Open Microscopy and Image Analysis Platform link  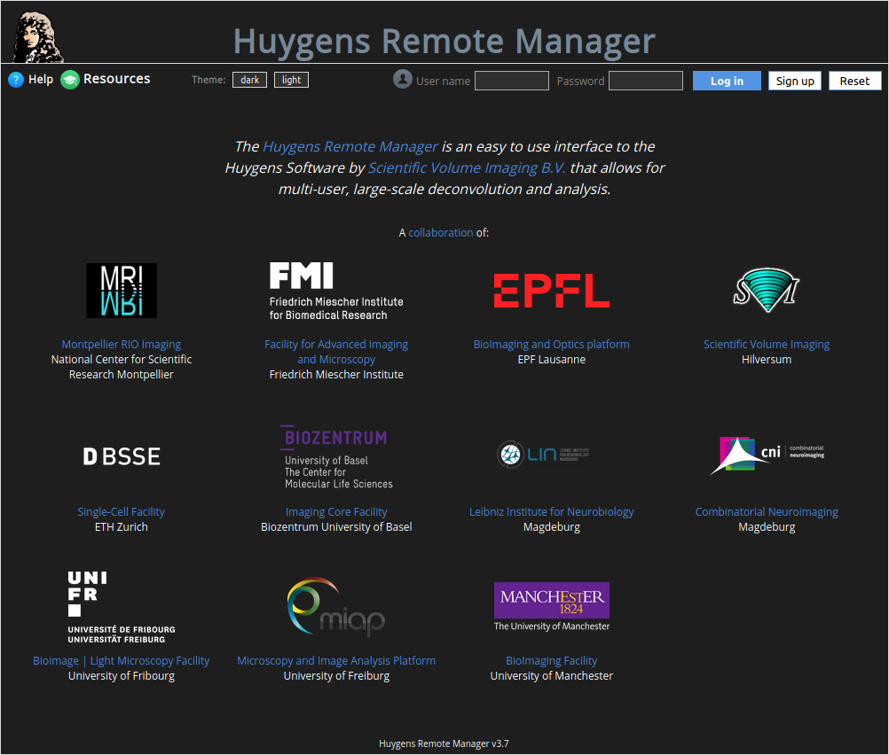[336, 661]
